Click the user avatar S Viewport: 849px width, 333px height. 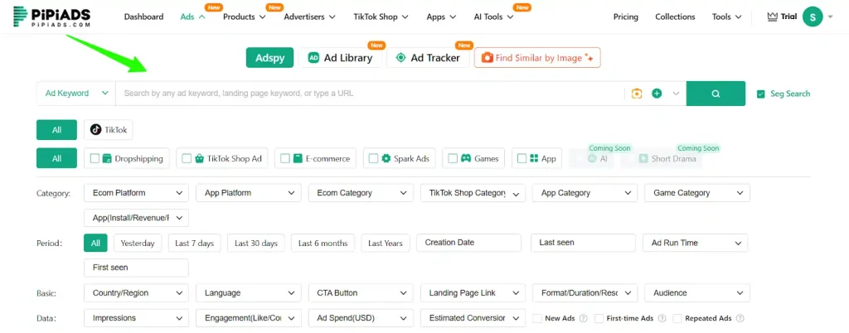pos(813,17)
